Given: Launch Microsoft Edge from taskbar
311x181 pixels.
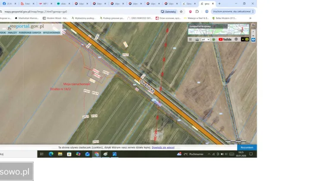Looking at the screenshot, I should point(51,154).
